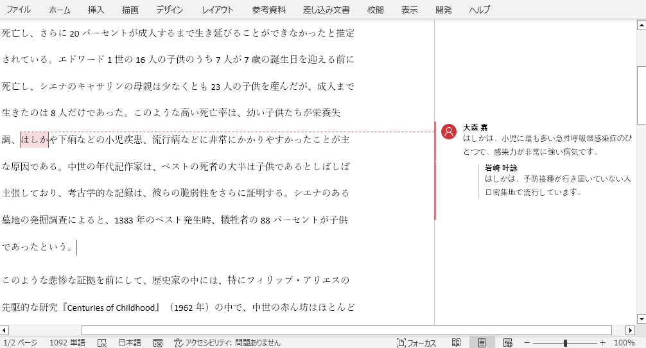Switch to the ホーム ribbon tab

click(x=59, y=10)
